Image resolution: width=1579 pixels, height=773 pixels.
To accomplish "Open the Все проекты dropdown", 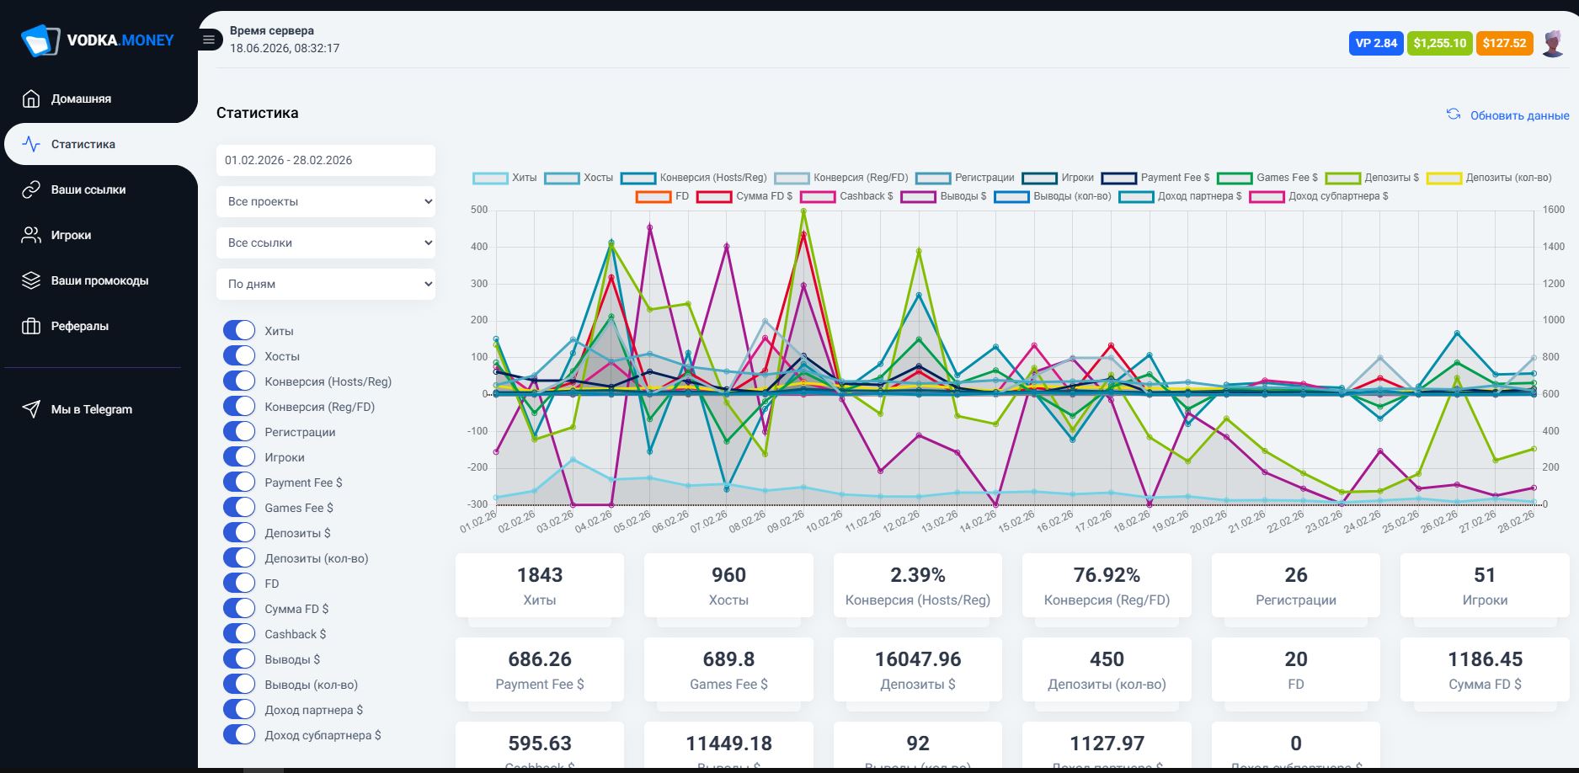I will pos(326,201).
